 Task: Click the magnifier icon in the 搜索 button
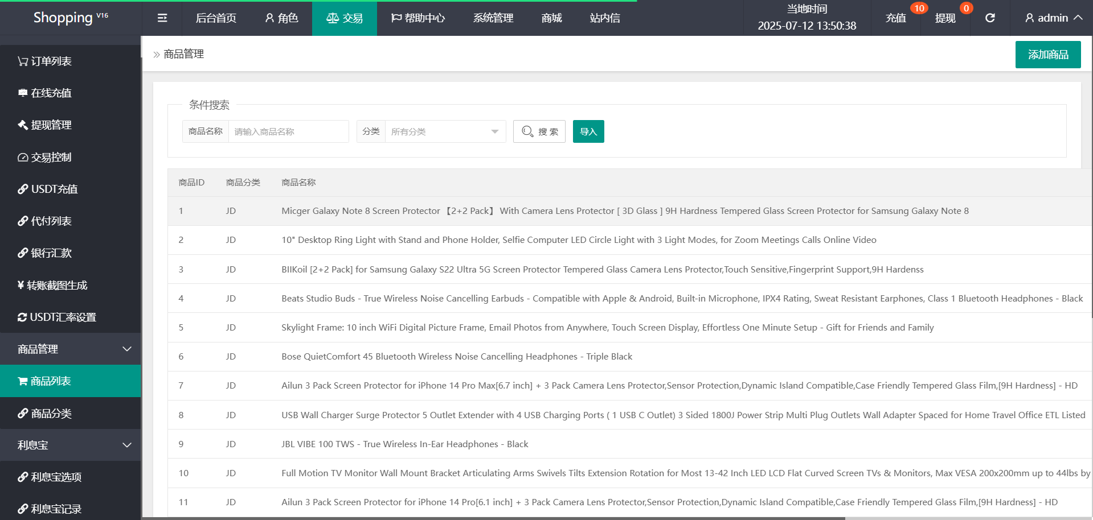point(527,131)
